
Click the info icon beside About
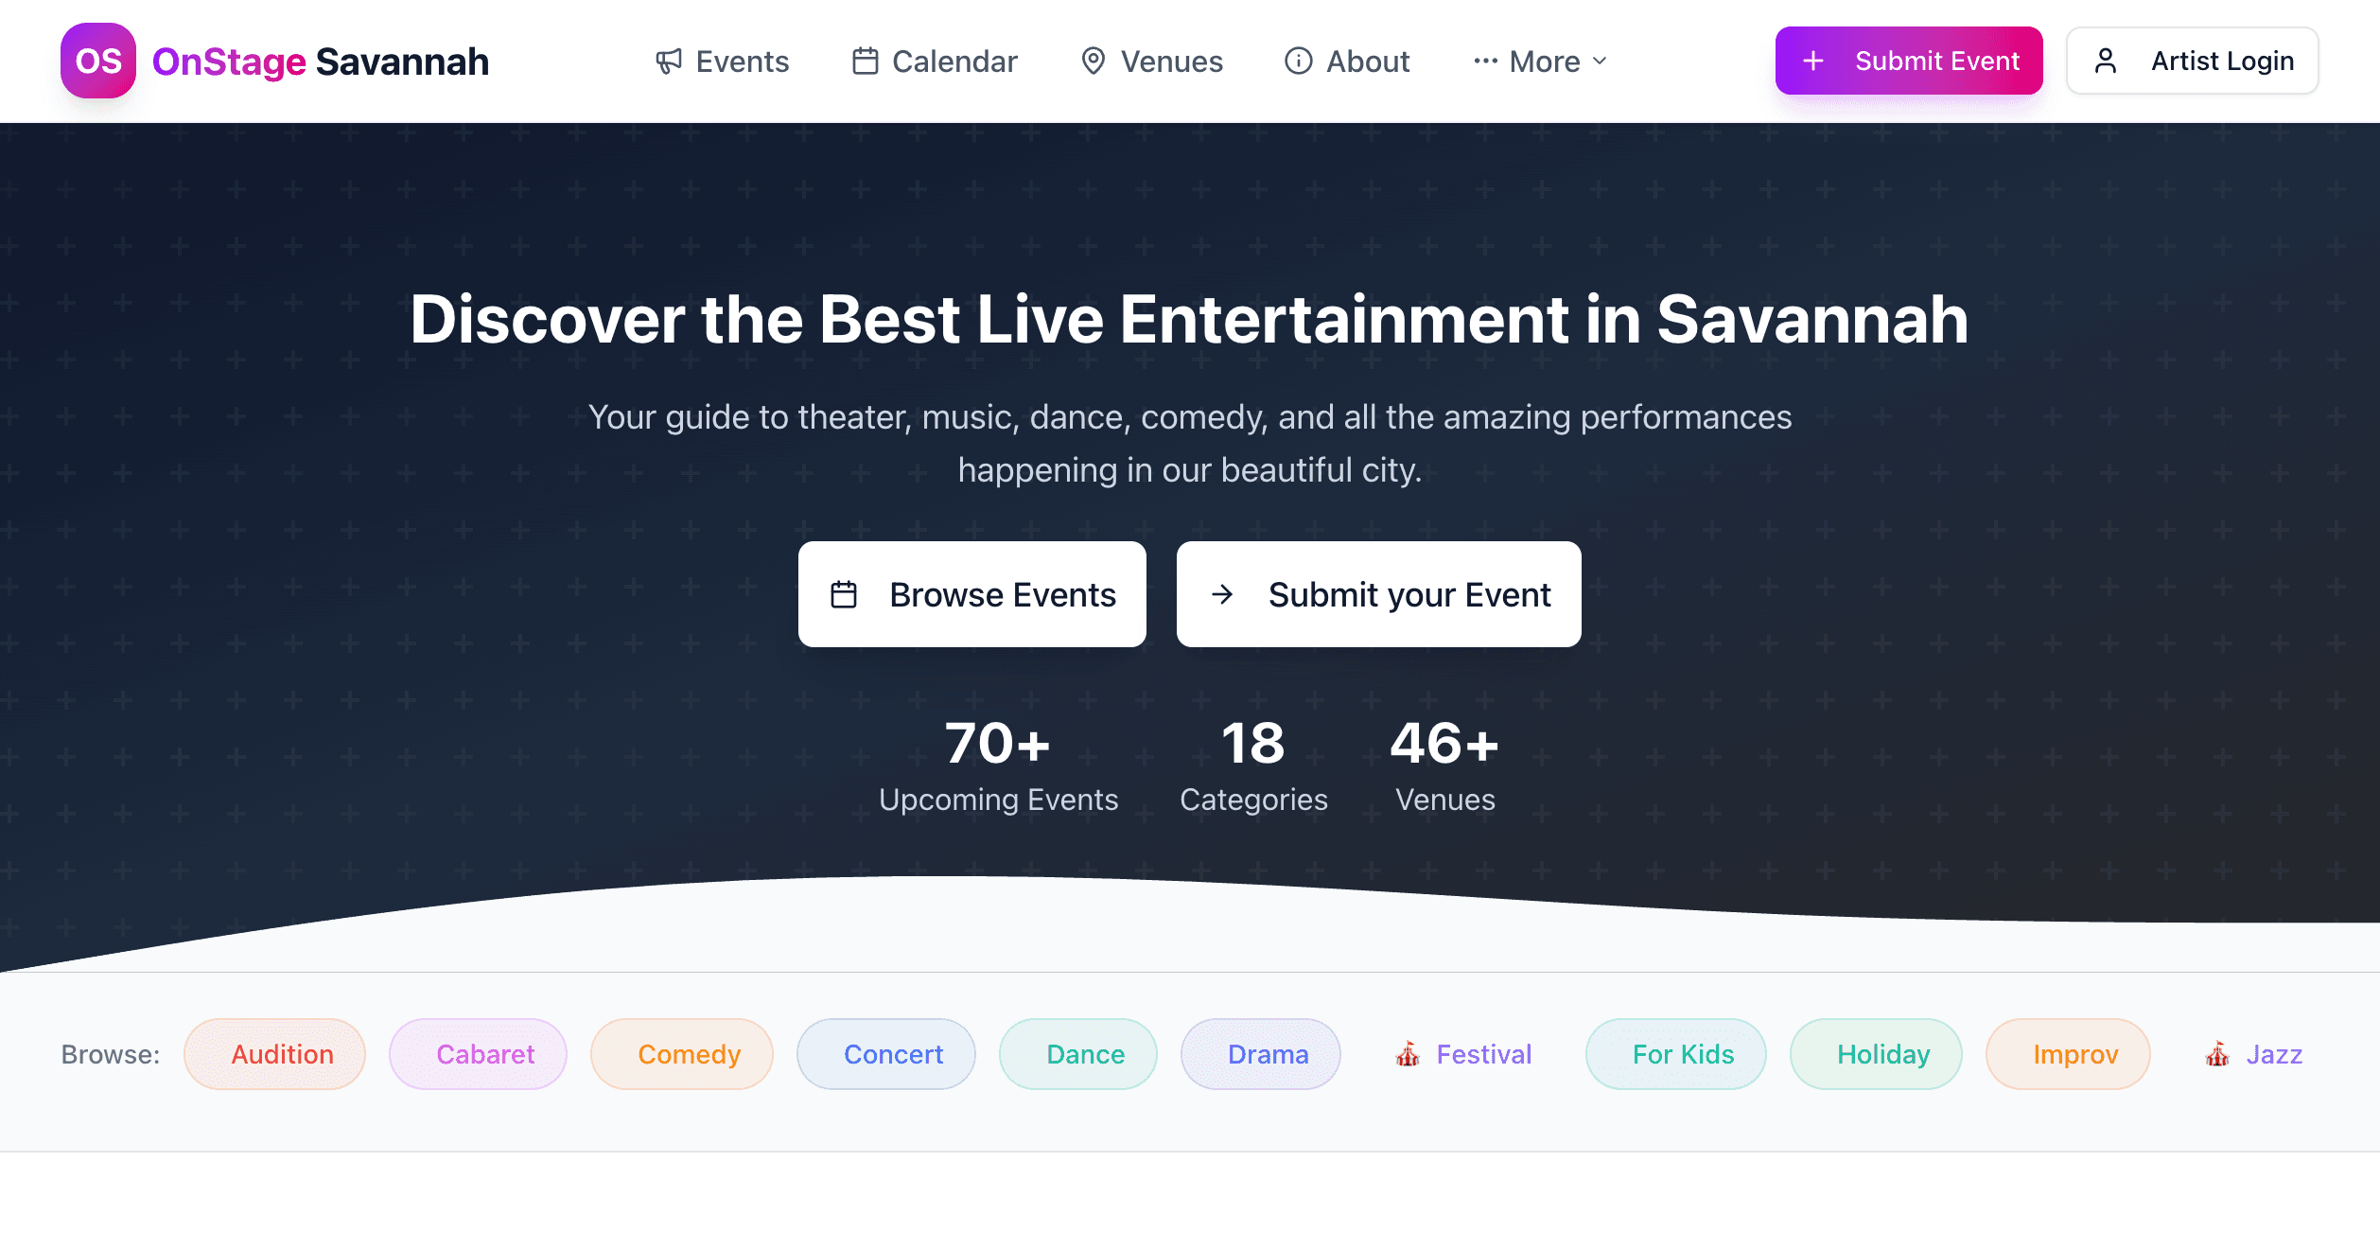[1298, 61]
